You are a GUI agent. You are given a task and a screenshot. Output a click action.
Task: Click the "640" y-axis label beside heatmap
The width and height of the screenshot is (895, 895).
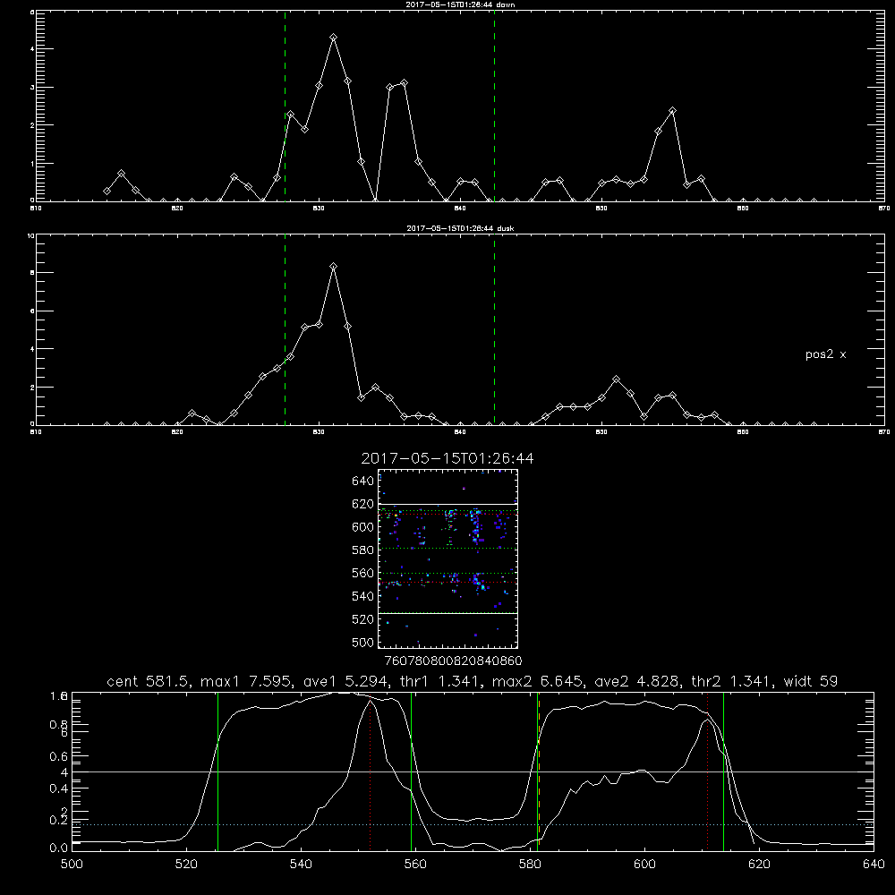pyautogui.click(x=363, y=481)
